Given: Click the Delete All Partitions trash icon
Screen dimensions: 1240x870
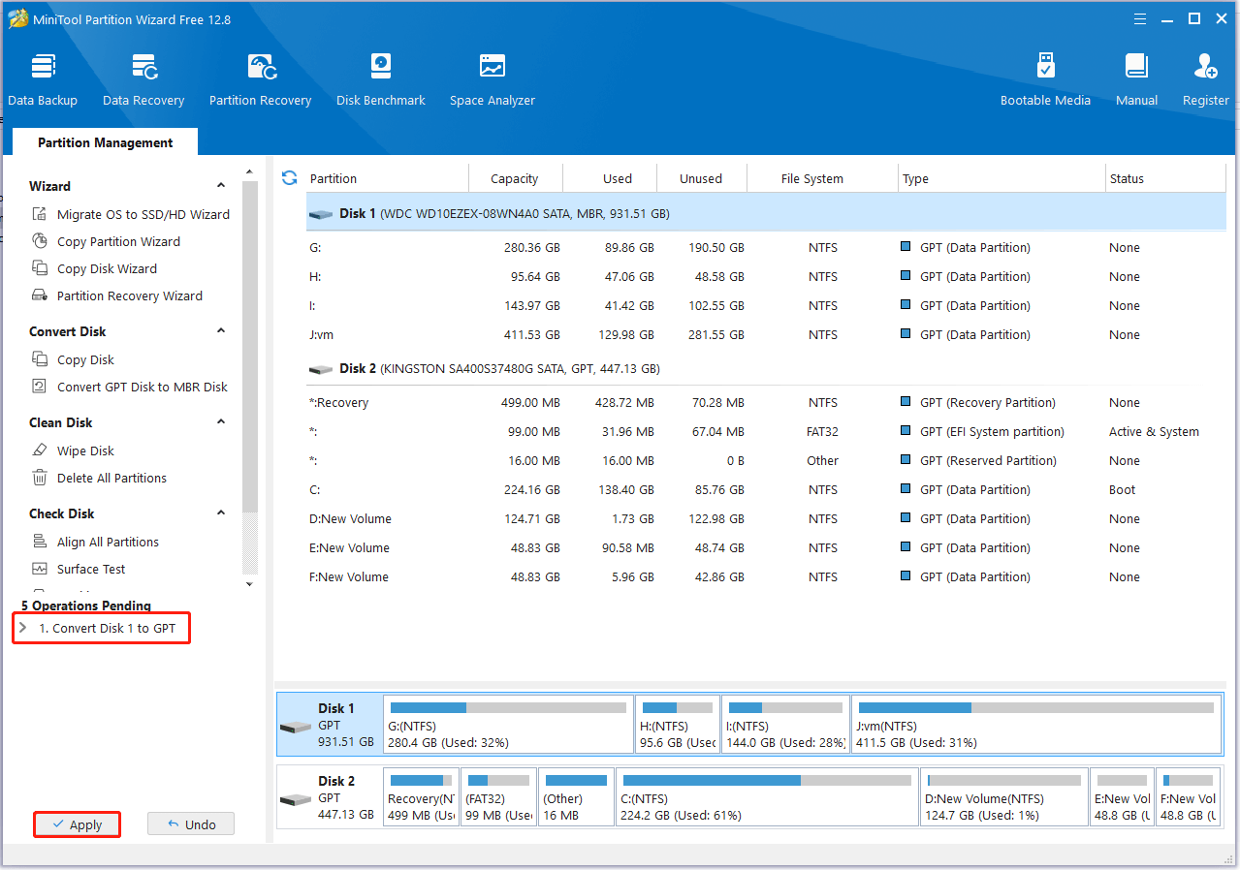Looking at the screenshot, I should click(x=40, y=478).
